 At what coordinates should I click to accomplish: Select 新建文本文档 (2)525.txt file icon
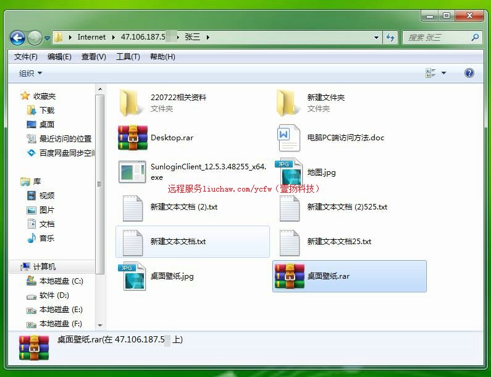coord(289,208)
